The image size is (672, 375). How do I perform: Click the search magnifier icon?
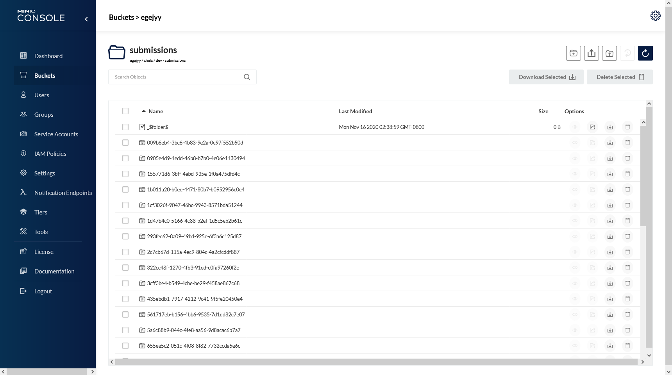click(247, 77)
